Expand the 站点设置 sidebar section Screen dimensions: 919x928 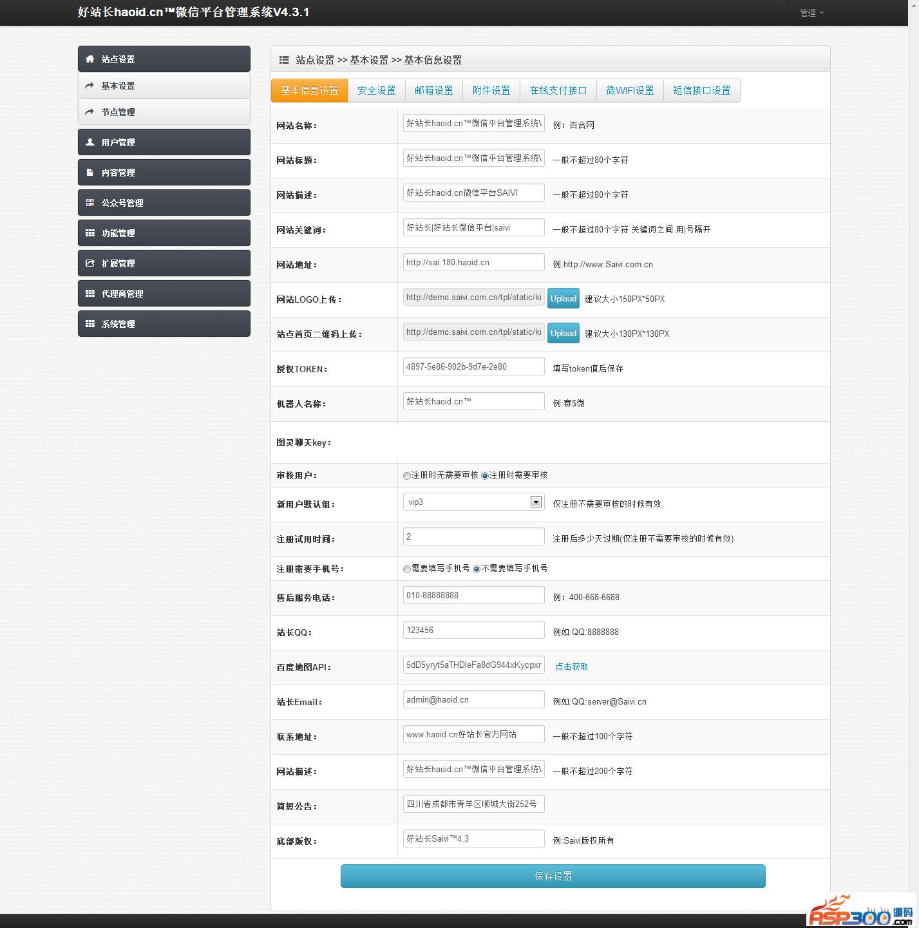tap(164, 59)
